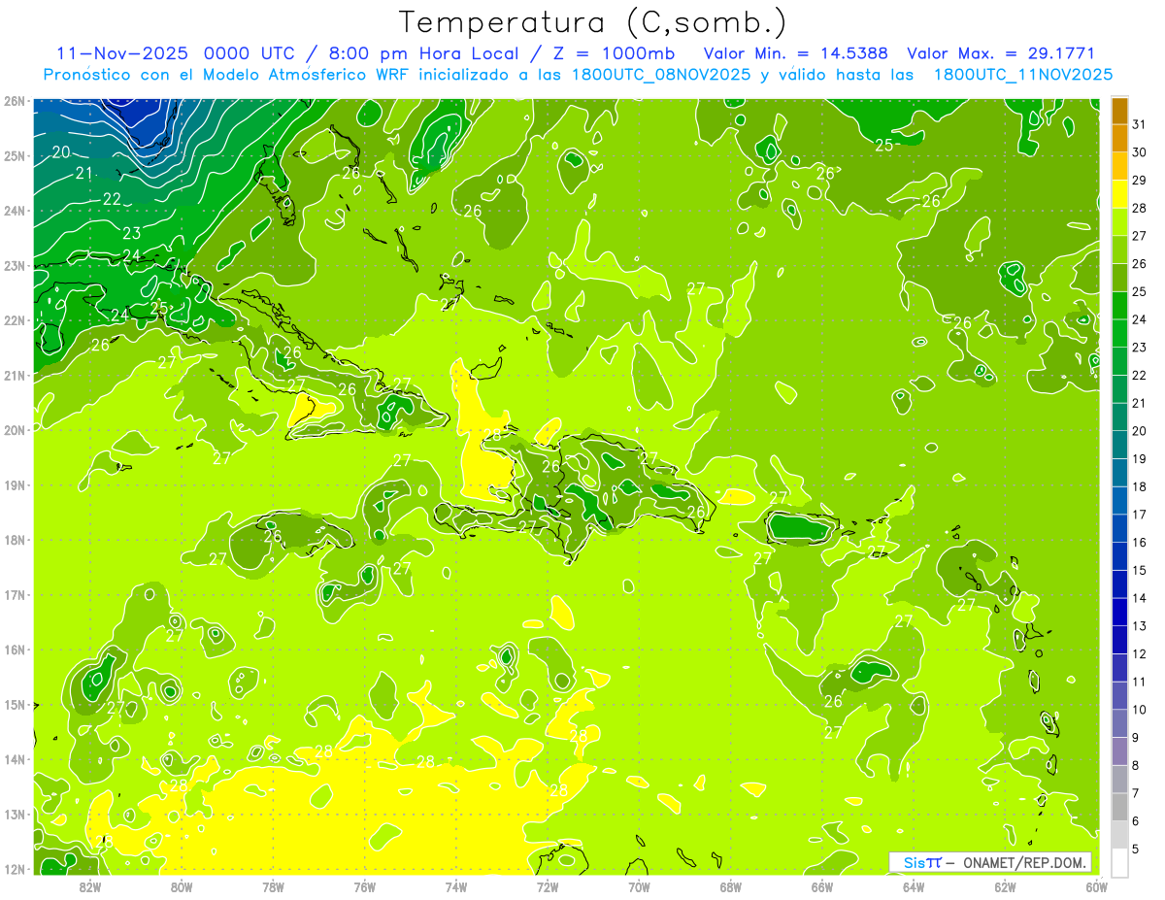Click the colorbar tick label 12
Viewport: 1165px width, 900px height.
point(1140,653)
